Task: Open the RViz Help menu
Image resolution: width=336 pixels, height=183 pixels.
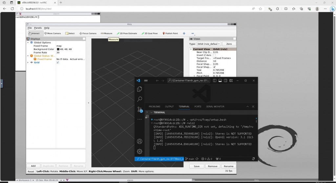Action: coord(47,28)
